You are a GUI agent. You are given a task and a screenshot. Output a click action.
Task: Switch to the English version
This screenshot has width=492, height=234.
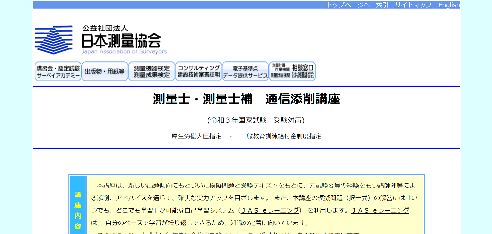tap(449, 5)
